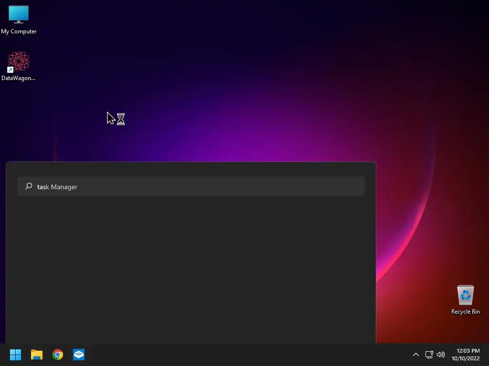This screenshot has width=489, height=366.
Task: Click the search box containing 'task Manager'
Action: (191, 186)
